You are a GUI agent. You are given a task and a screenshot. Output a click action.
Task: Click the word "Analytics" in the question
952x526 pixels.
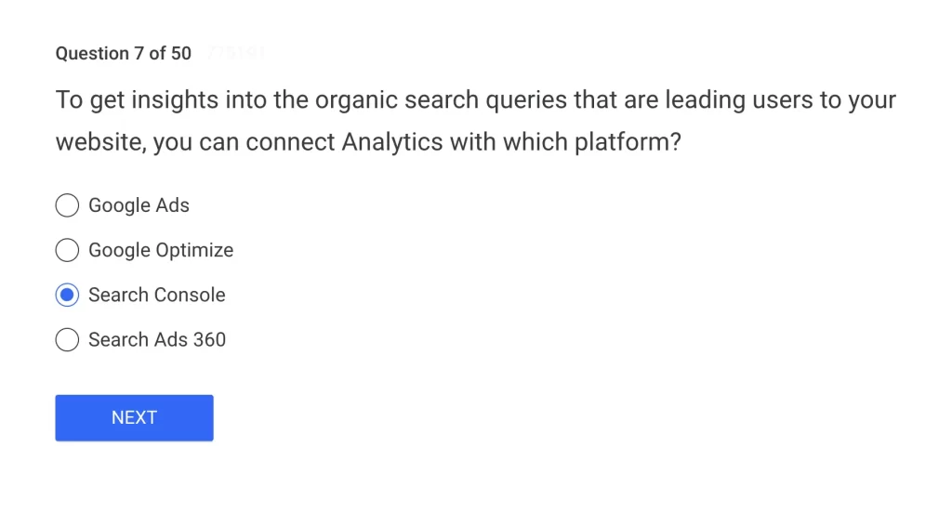pyautogui.click(x=392, y=143)
